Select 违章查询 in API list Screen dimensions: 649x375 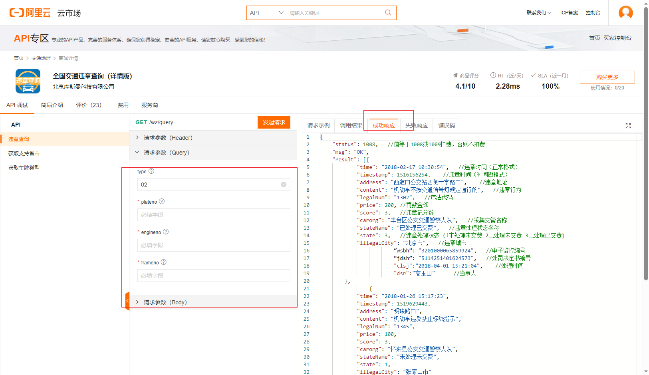click(65, 139)
